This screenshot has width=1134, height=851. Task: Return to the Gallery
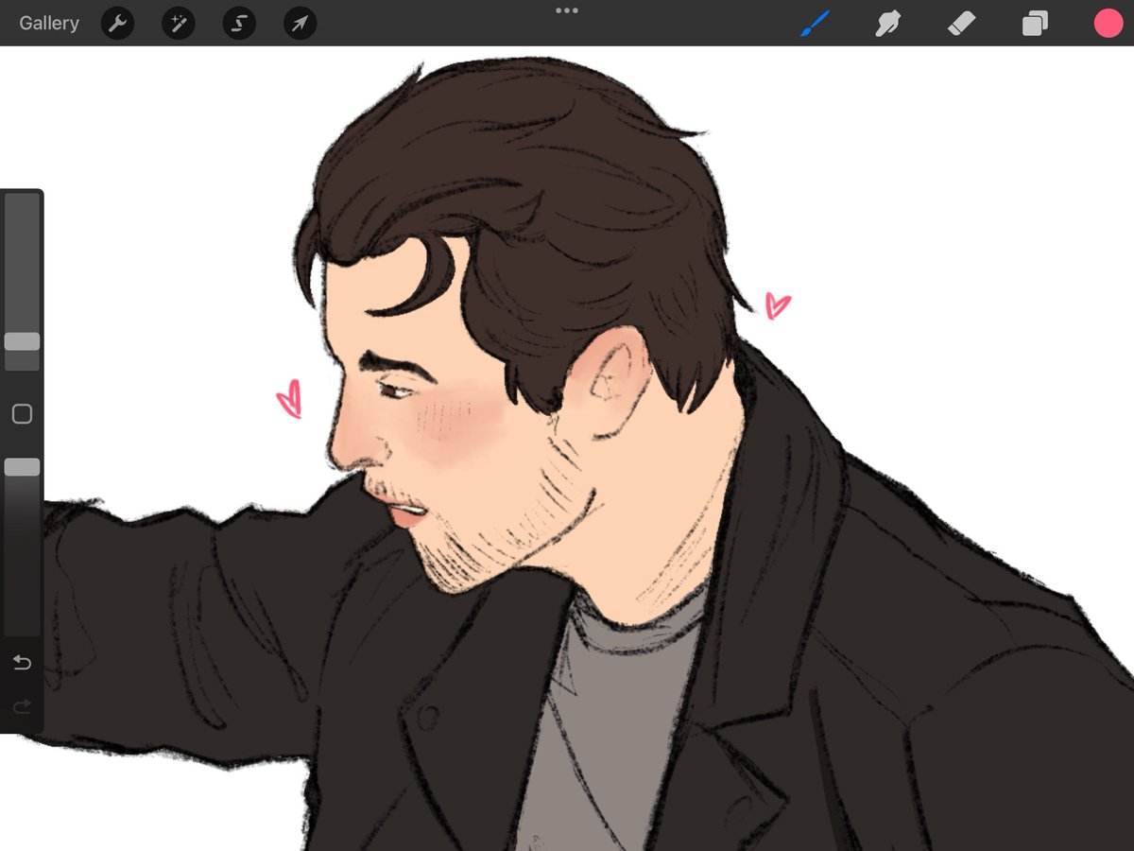click(x=49, y=24)
